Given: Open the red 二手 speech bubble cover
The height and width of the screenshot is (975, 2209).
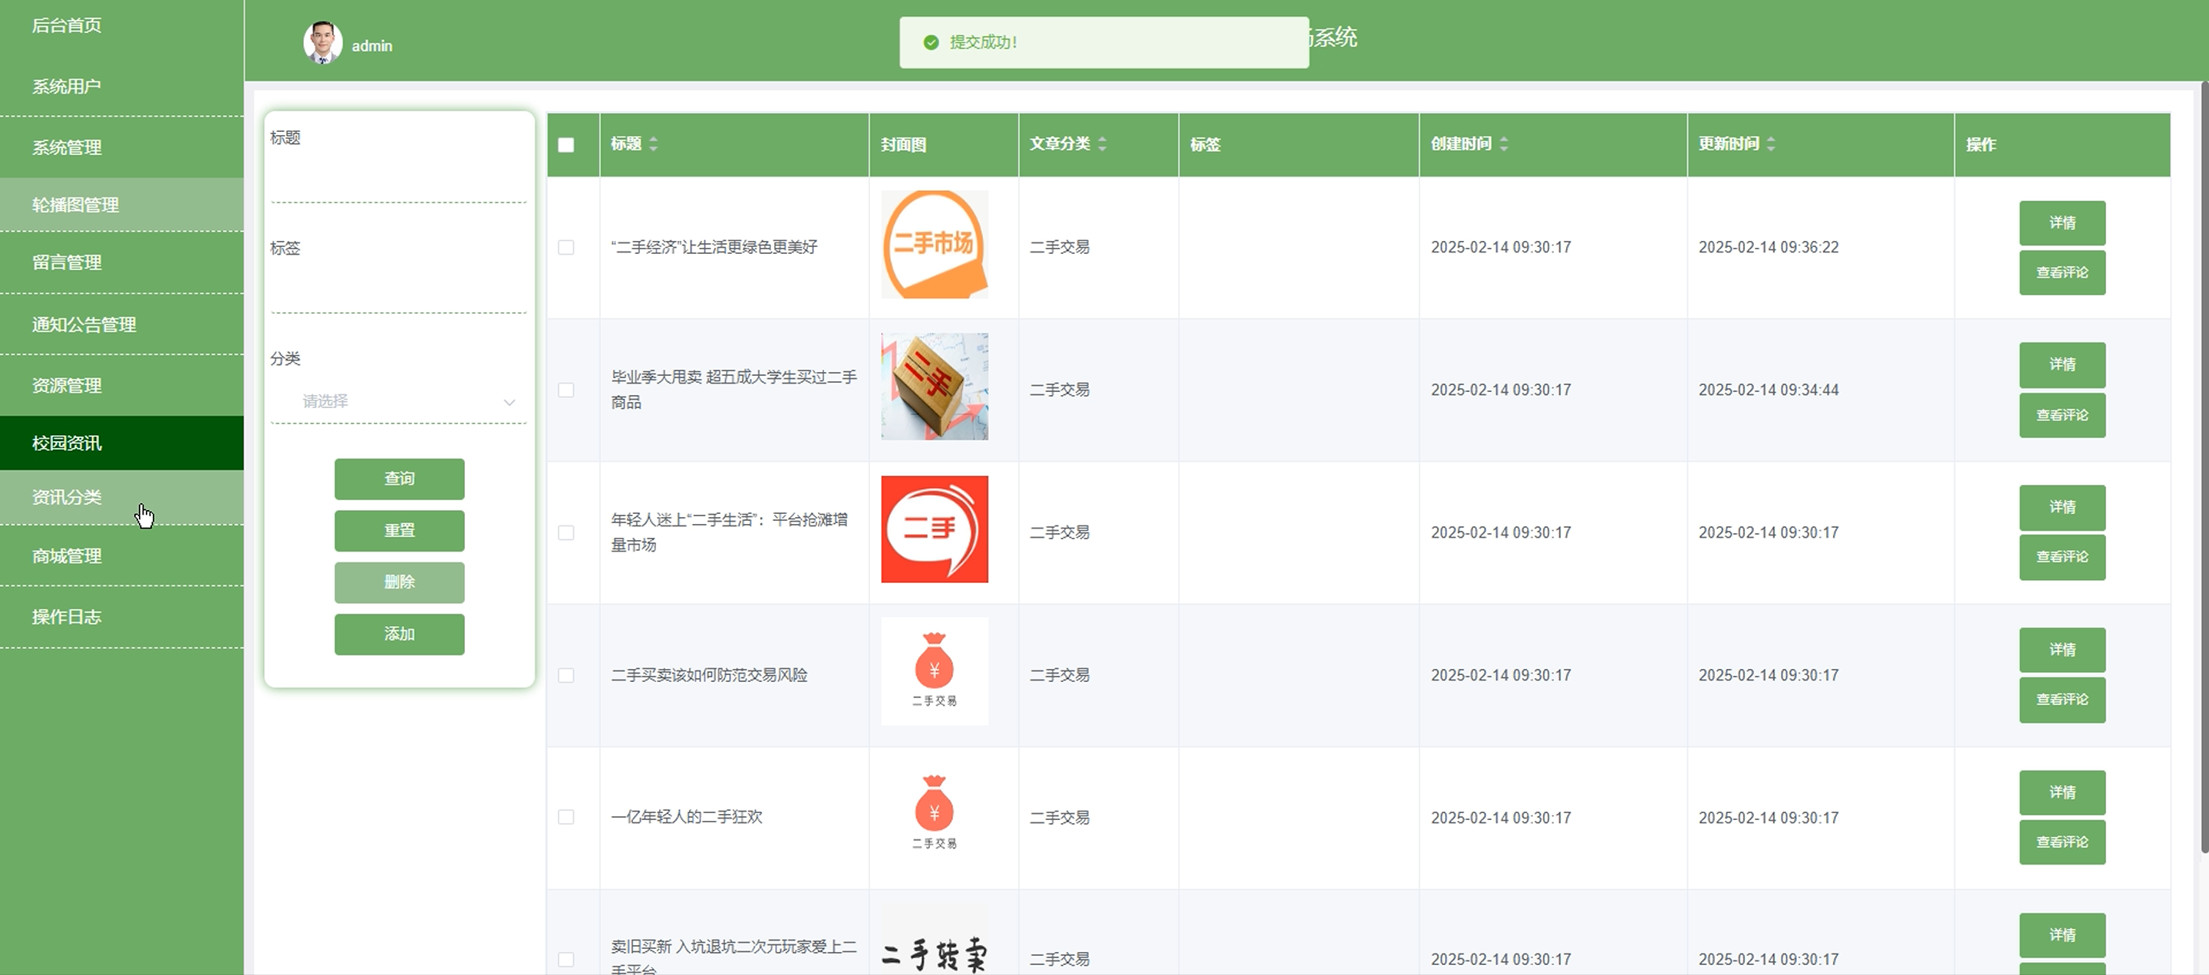Looking at the screenshot, I should point(934,529).
